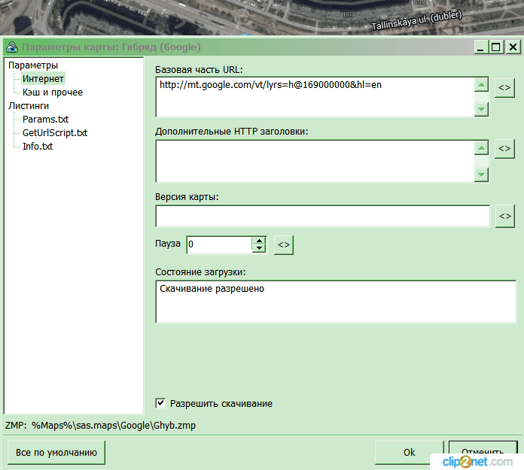Click the reset button next to the Пауза value
The height and width of the screenshot is (470, 524).
[x=283, y=245]
